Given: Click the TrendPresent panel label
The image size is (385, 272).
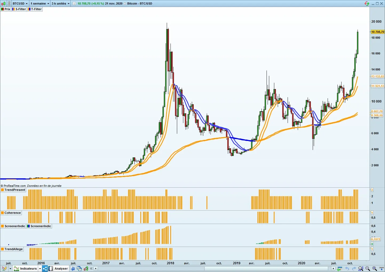Looking at the screenshot, I should tap(13, 190).
